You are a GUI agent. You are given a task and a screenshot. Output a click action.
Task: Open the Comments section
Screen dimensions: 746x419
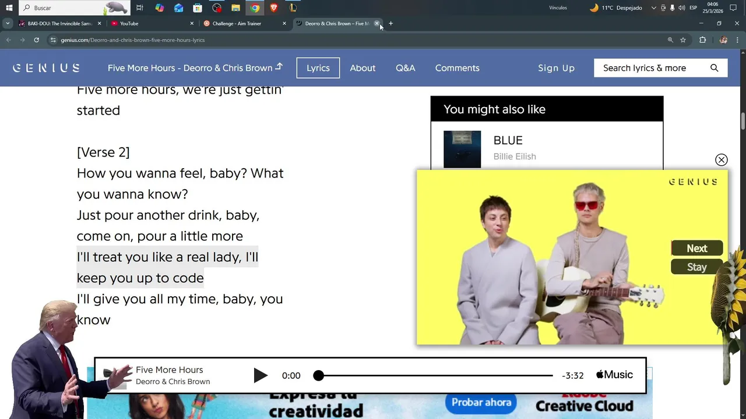pos(458,68)
